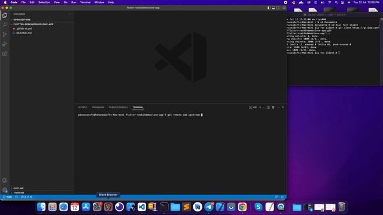Screen dimensions: 383x215
Task: Open the File menu
Action: [x=23, y=2]
